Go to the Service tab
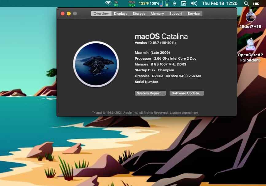266x186 pixels. [x=194, y=14]
